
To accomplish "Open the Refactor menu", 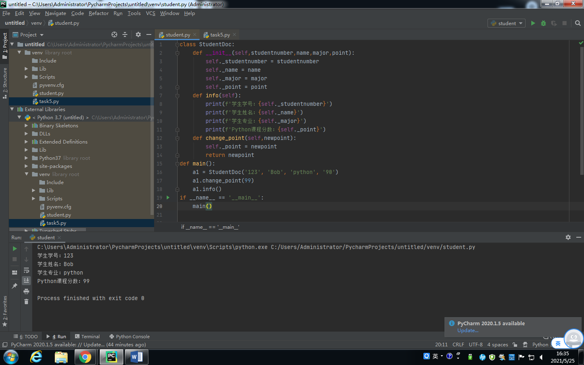I will [99, 13].
